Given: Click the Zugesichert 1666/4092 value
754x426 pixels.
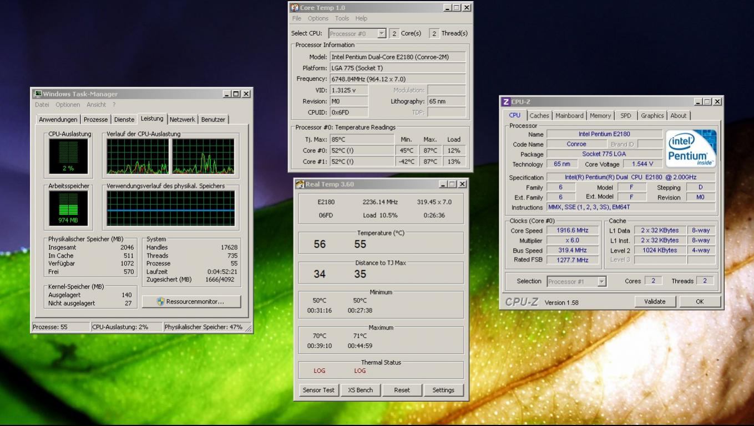Looking at the screenshot, I should [x=222, y=279].
